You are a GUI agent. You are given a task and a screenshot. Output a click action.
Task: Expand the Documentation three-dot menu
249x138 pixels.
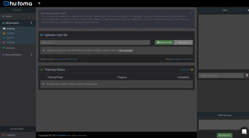31,55
